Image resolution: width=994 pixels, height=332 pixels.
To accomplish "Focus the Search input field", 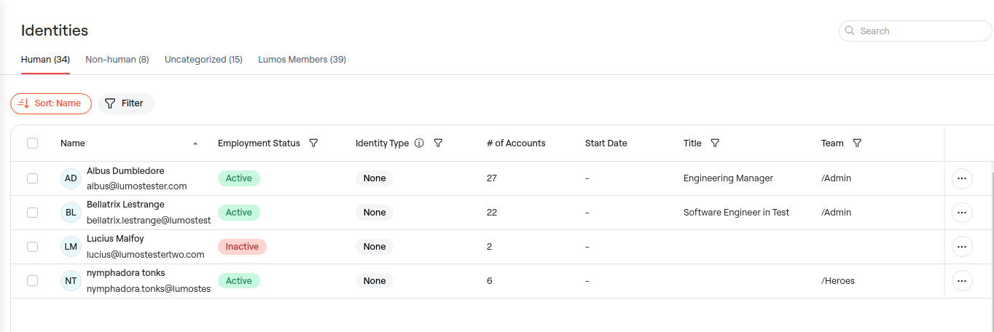I will tap(915, 31).
